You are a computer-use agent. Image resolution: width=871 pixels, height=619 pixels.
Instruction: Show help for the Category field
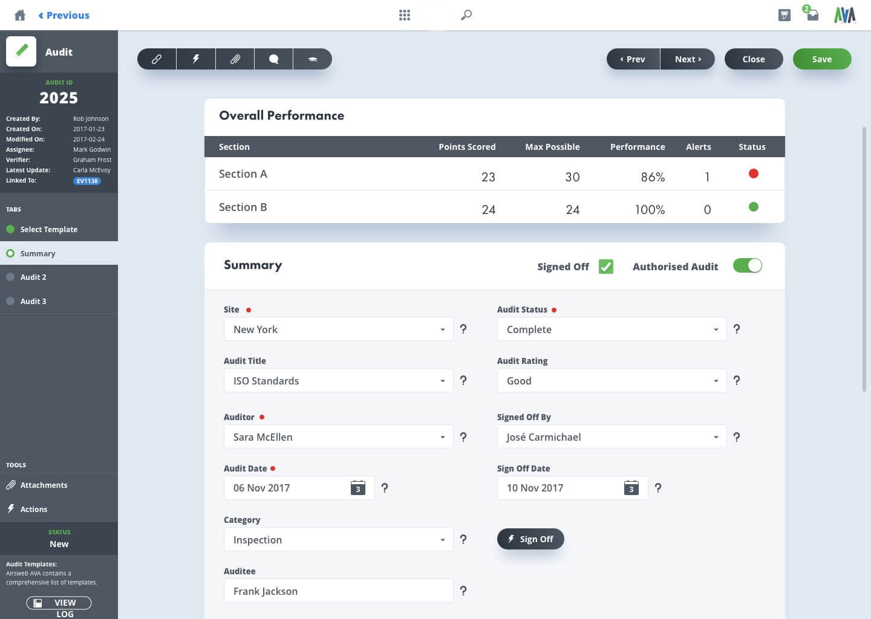coord(463,539)
